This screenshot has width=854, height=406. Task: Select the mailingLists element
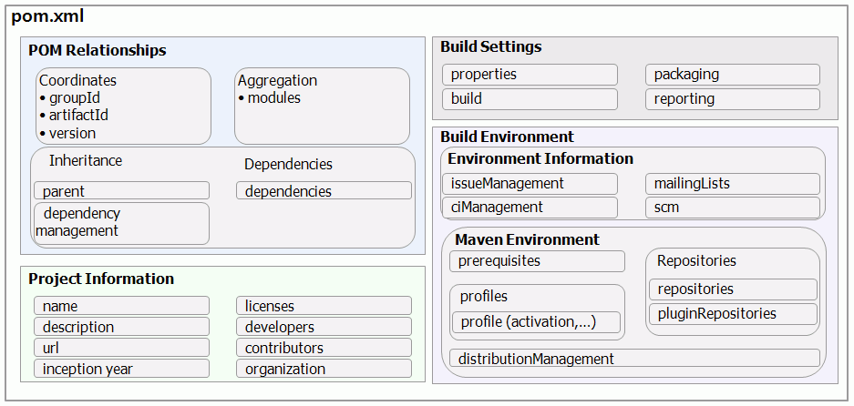[733, 184]
